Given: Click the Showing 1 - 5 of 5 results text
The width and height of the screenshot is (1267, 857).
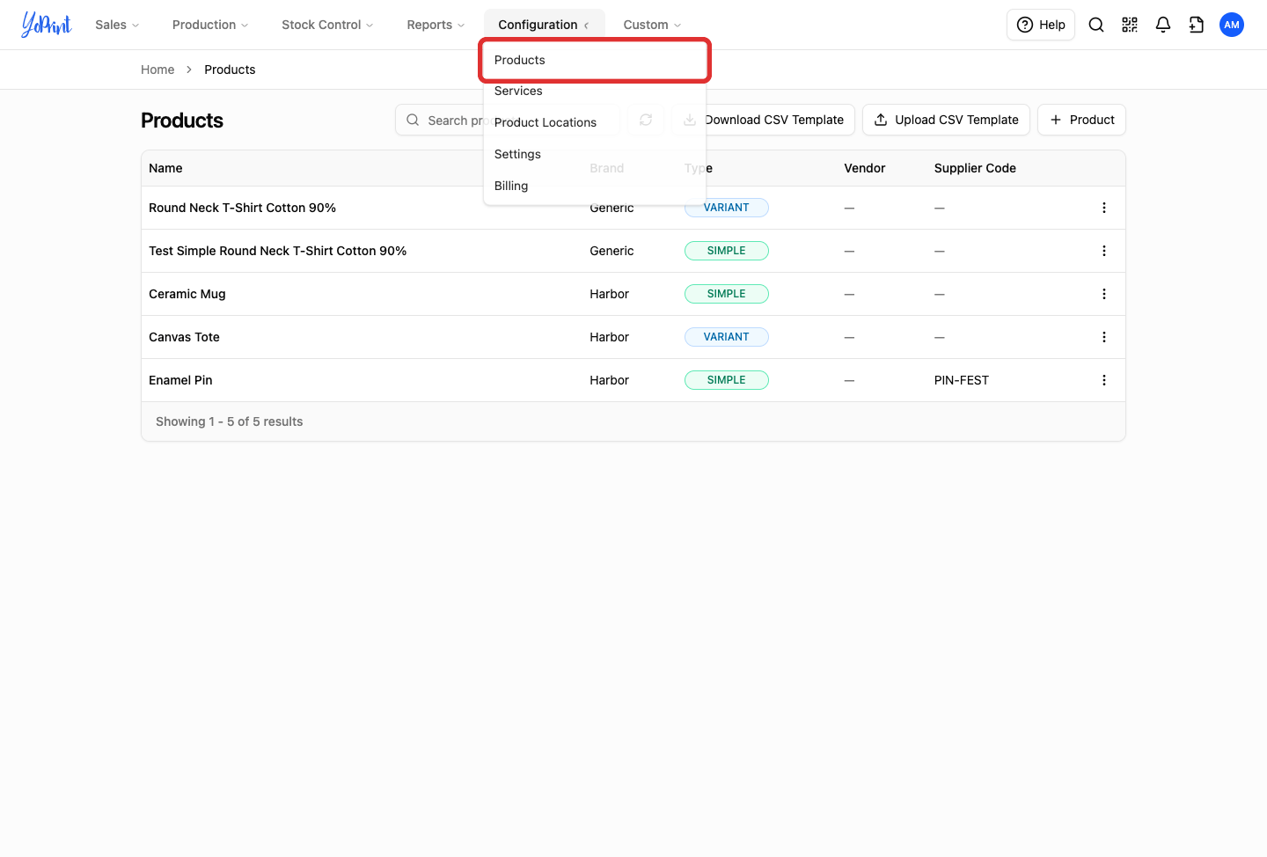Looking at the screenshot, I should (229, 421).
